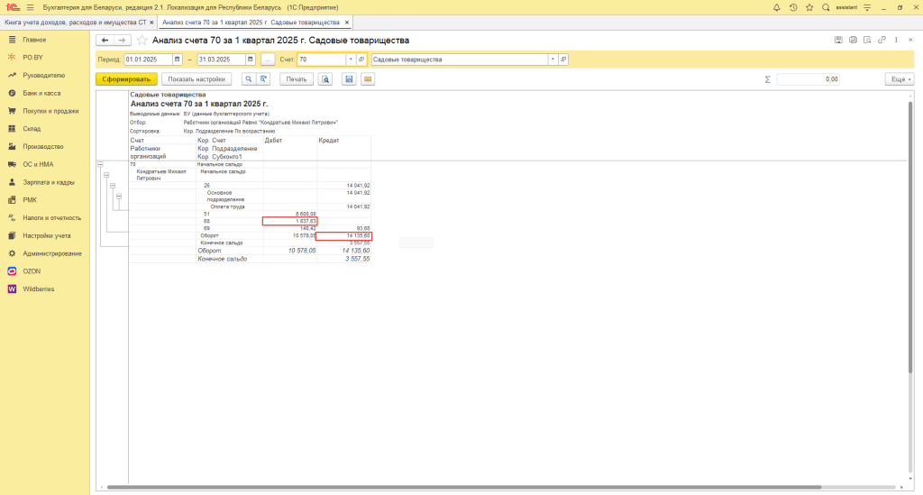
Task: Open Налоги и отчетность section
Action: pos(52,218)
